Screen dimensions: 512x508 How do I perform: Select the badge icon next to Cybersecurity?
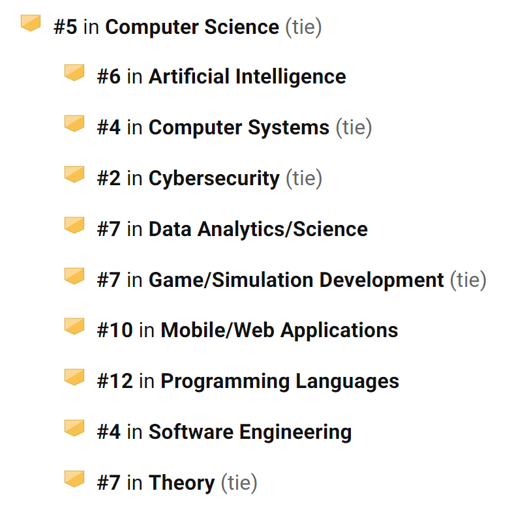click(74, 174)
